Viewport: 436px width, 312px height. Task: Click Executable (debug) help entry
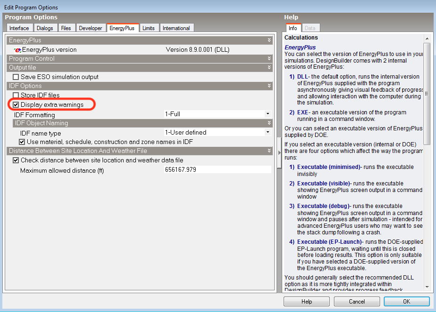324,206
